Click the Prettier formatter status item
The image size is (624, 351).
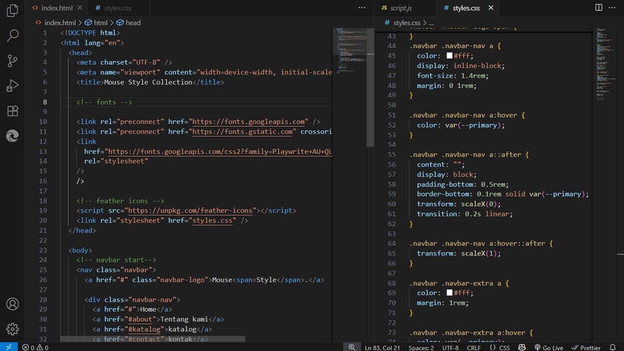point(586,347)
